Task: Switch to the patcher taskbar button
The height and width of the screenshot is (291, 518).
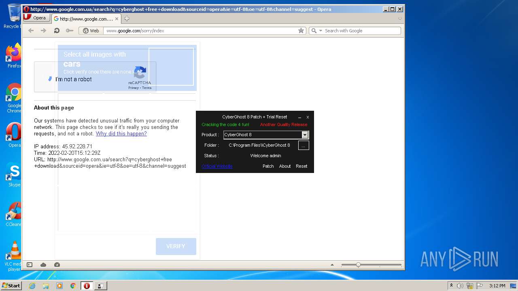Action: [x=101, y=286]
